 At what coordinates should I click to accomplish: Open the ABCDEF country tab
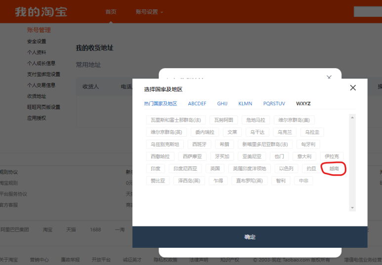(x=197, y=104)
